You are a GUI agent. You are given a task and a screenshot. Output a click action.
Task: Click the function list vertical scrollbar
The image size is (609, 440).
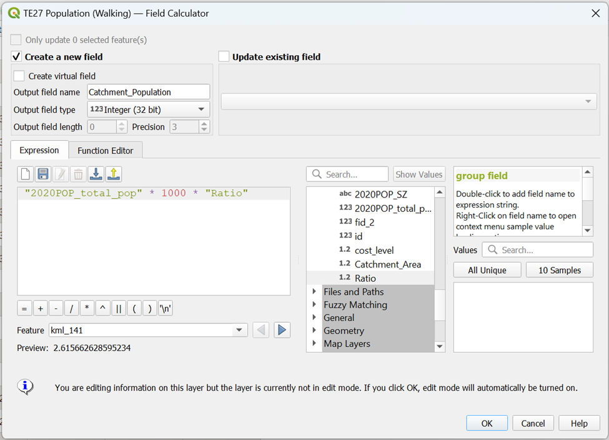click(439, 268)
